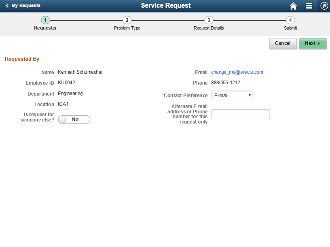The image size is (330, 247).
Task: Select the Requester step label
Action: (x=45, y=28)
